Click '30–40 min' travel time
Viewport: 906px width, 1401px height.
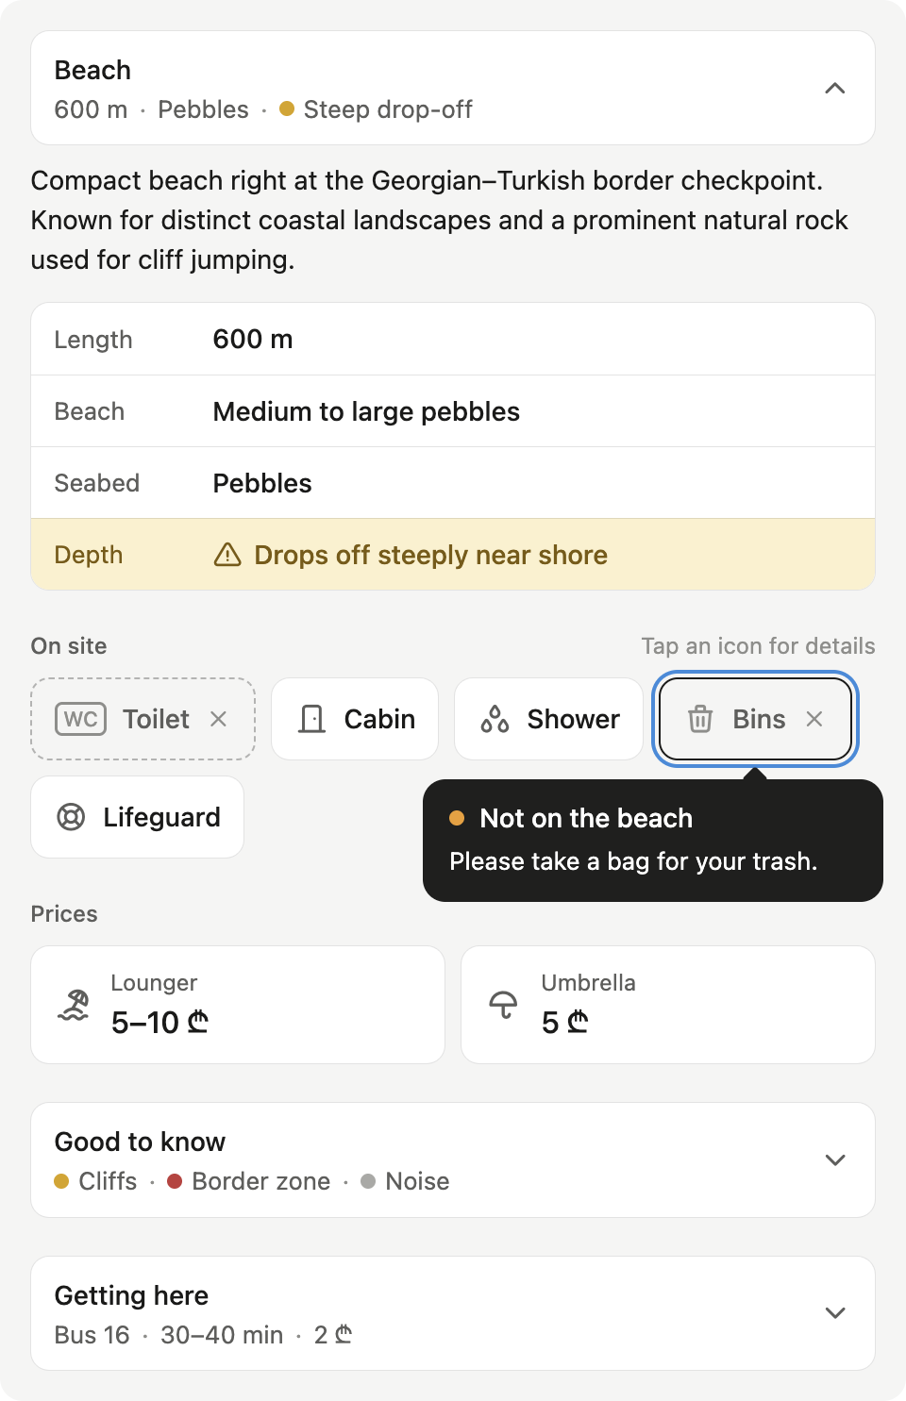pos(222,1335)
